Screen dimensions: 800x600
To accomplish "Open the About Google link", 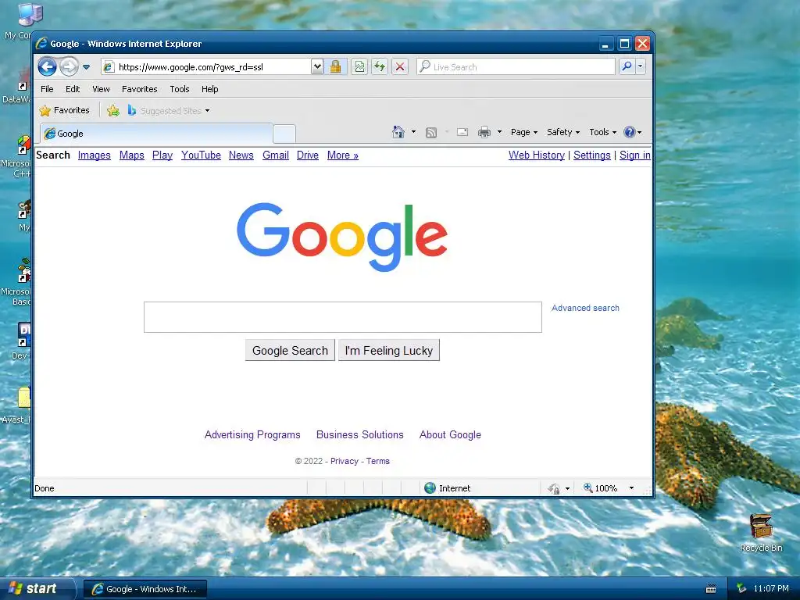I will pyautogui.click(x=450, y=434).
